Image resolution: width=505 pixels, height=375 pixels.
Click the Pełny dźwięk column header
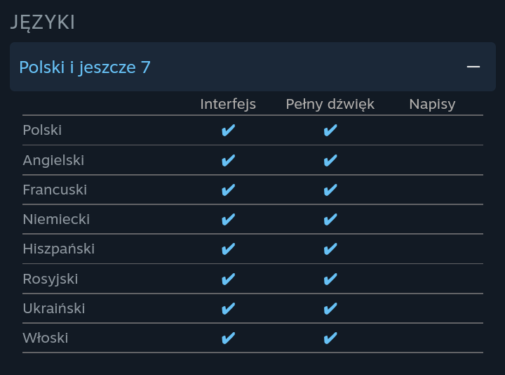click(330, 104)
